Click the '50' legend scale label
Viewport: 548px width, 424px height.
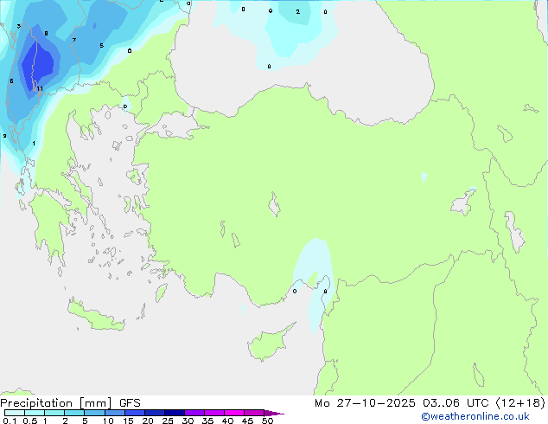pos(267,421)
